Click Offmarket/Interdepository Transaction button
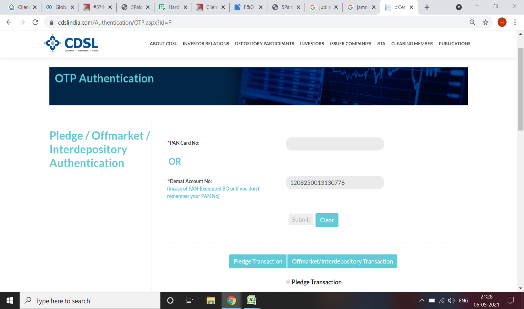Viewport: 524px width, 309px height. pyautogui.click(x=342, y=261)
